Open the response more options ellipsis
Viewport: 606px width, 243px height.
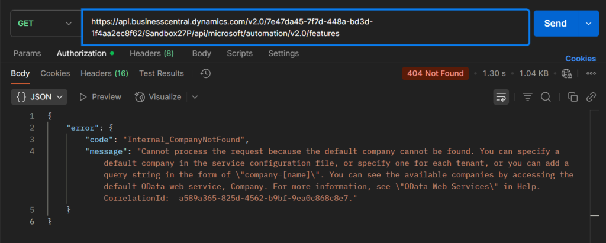coord(591,73)
